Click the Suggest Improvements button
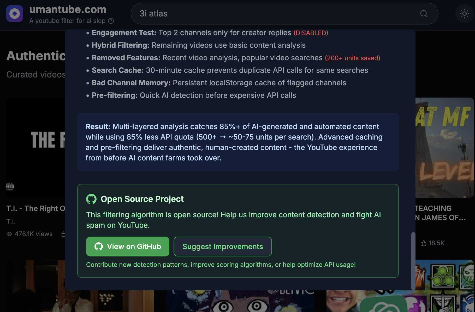 tap(223, 246)
